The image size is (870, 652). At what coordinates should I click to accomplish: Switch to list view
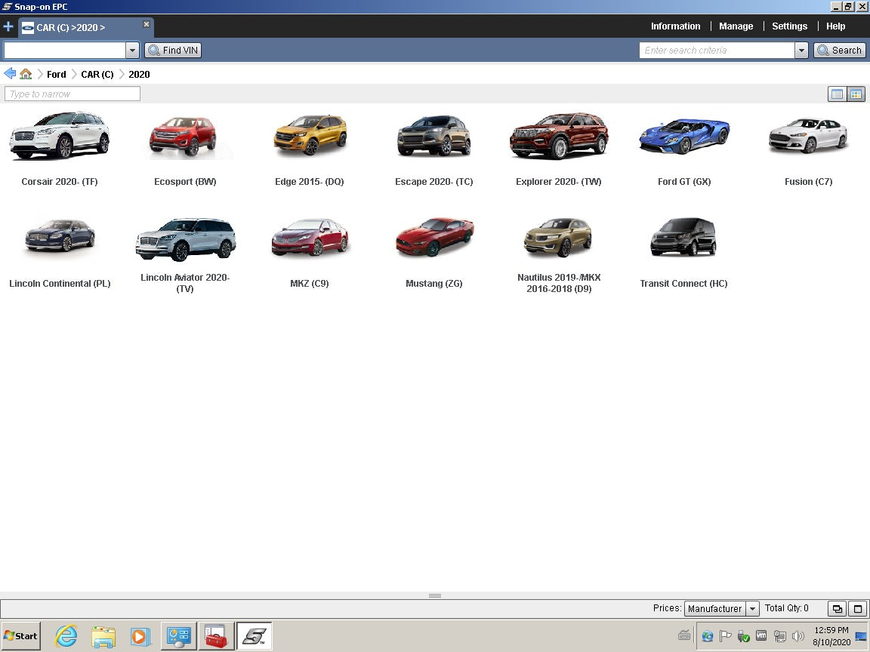point(837,94)
